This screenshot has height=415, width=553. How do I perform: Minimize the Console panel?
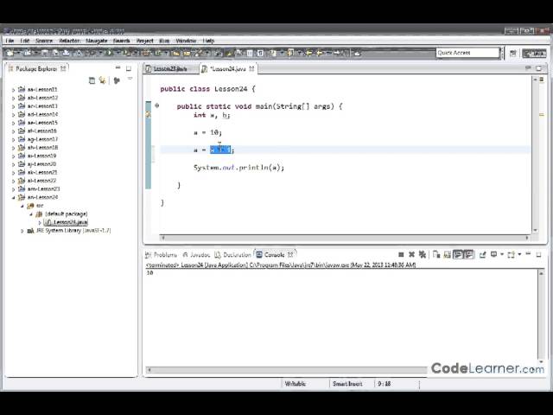pos(528,253)
